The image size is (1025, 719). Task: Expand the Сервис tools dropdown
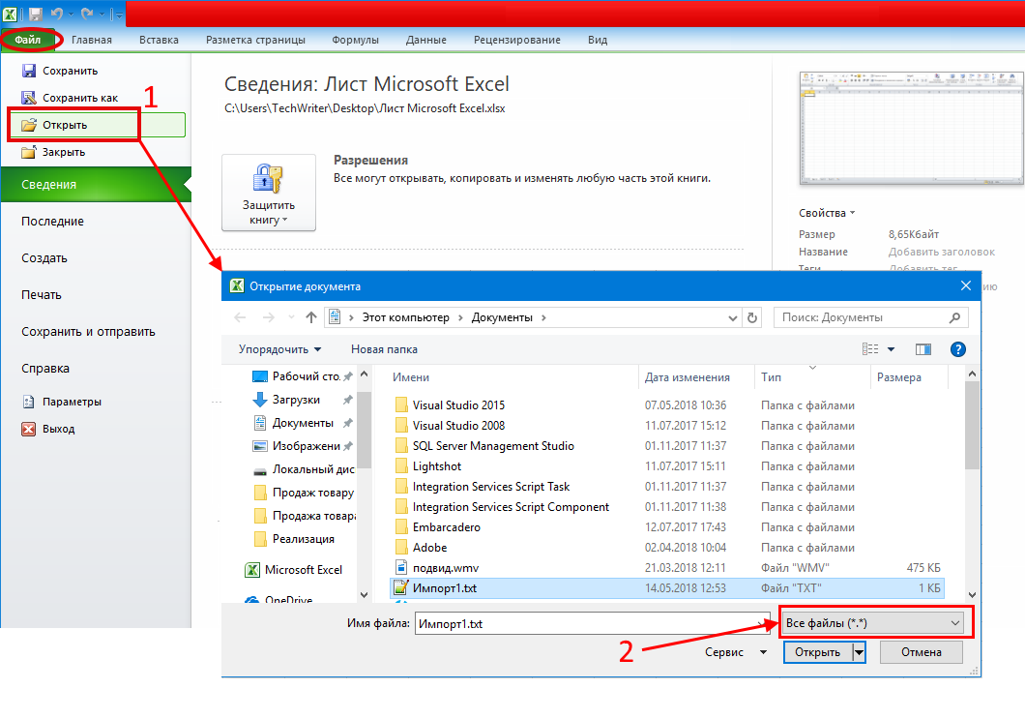pyautogui.click(x=735, y=652)
